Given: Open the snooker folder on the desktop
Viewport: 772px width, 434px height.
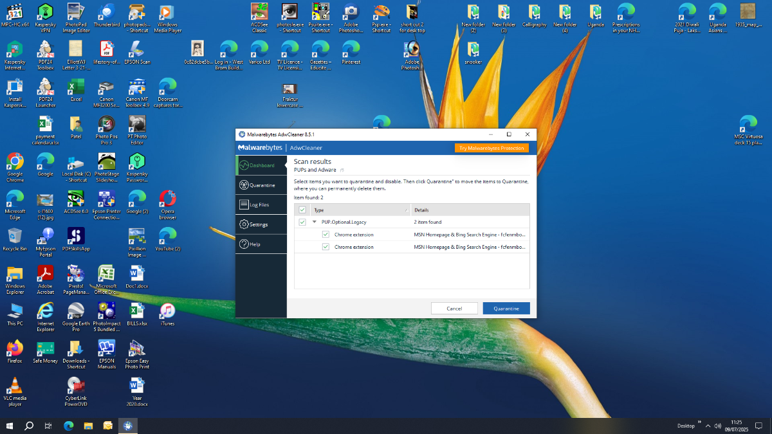Looking at the screenshot, I should click(473, 53).
